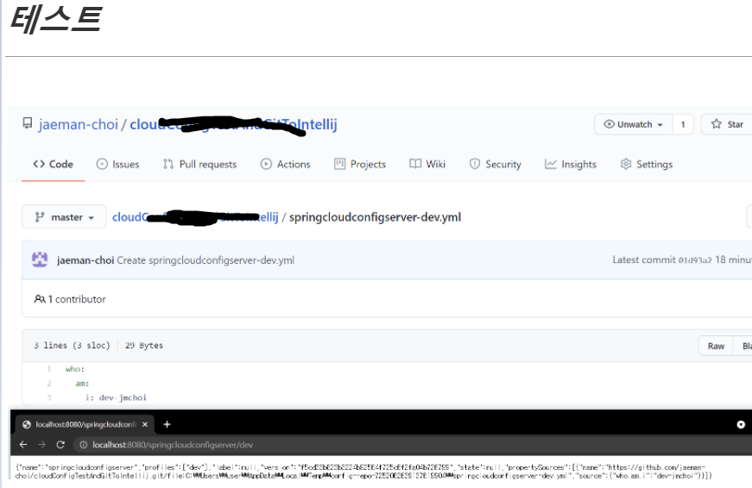
Task: Click the 3 lines (3 sloc) text
Action: [72, 345]
